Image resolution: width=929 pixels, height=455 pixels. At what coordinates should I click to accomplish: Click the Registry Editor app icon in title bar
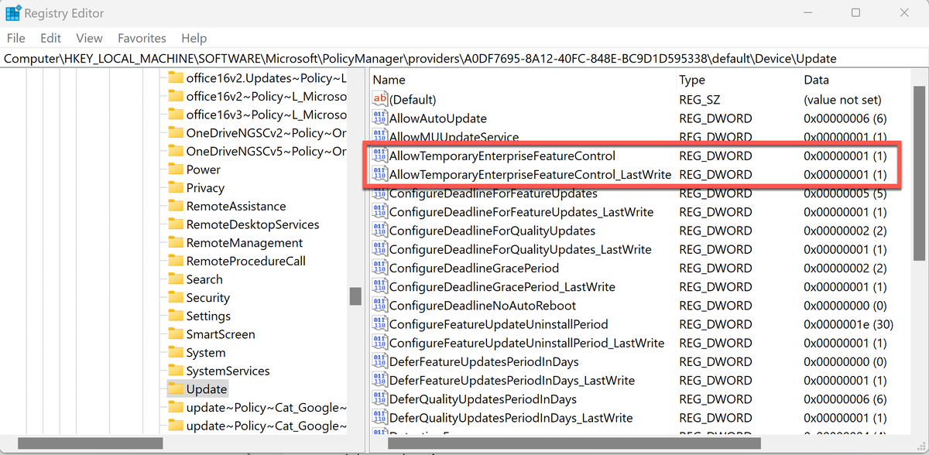pyautogui.click(x=13, y=13)
